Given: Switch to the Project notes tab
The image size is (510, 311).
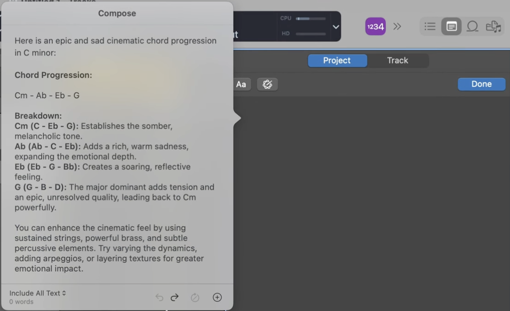Looking at the screenshot, I should 337,61.
